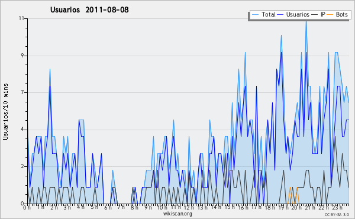Click the '7 h' x-axis label
This screenshot has height=219, width=355.
click(x=121, y=207)
